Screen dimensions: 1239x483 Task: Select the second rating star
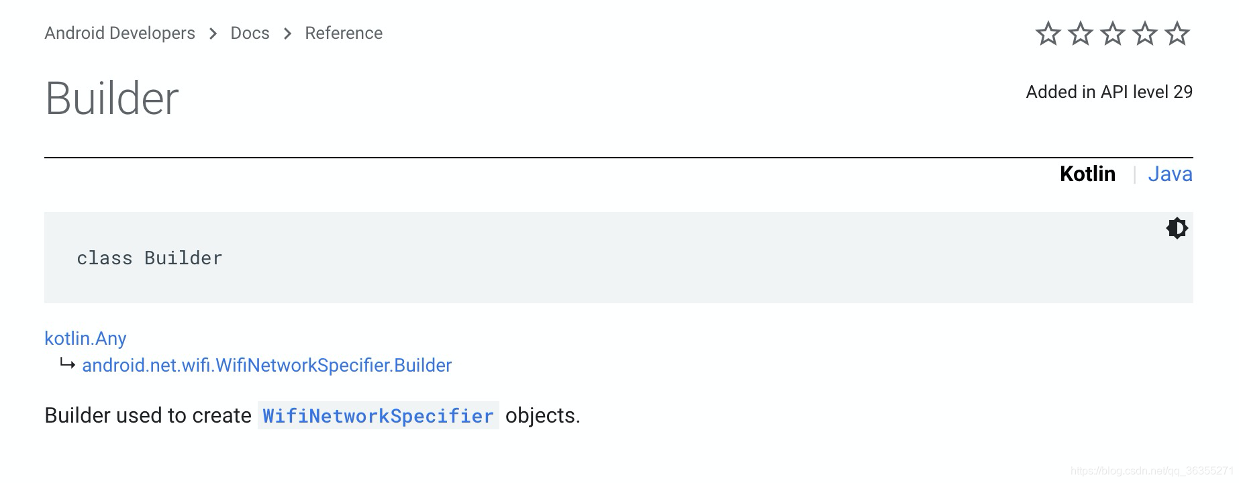1079,32
